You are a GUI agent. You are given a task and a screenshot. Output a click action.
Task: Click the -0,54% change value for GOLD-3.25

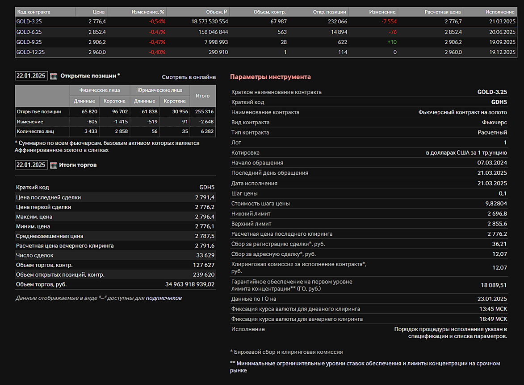click(x=157, y=21)
